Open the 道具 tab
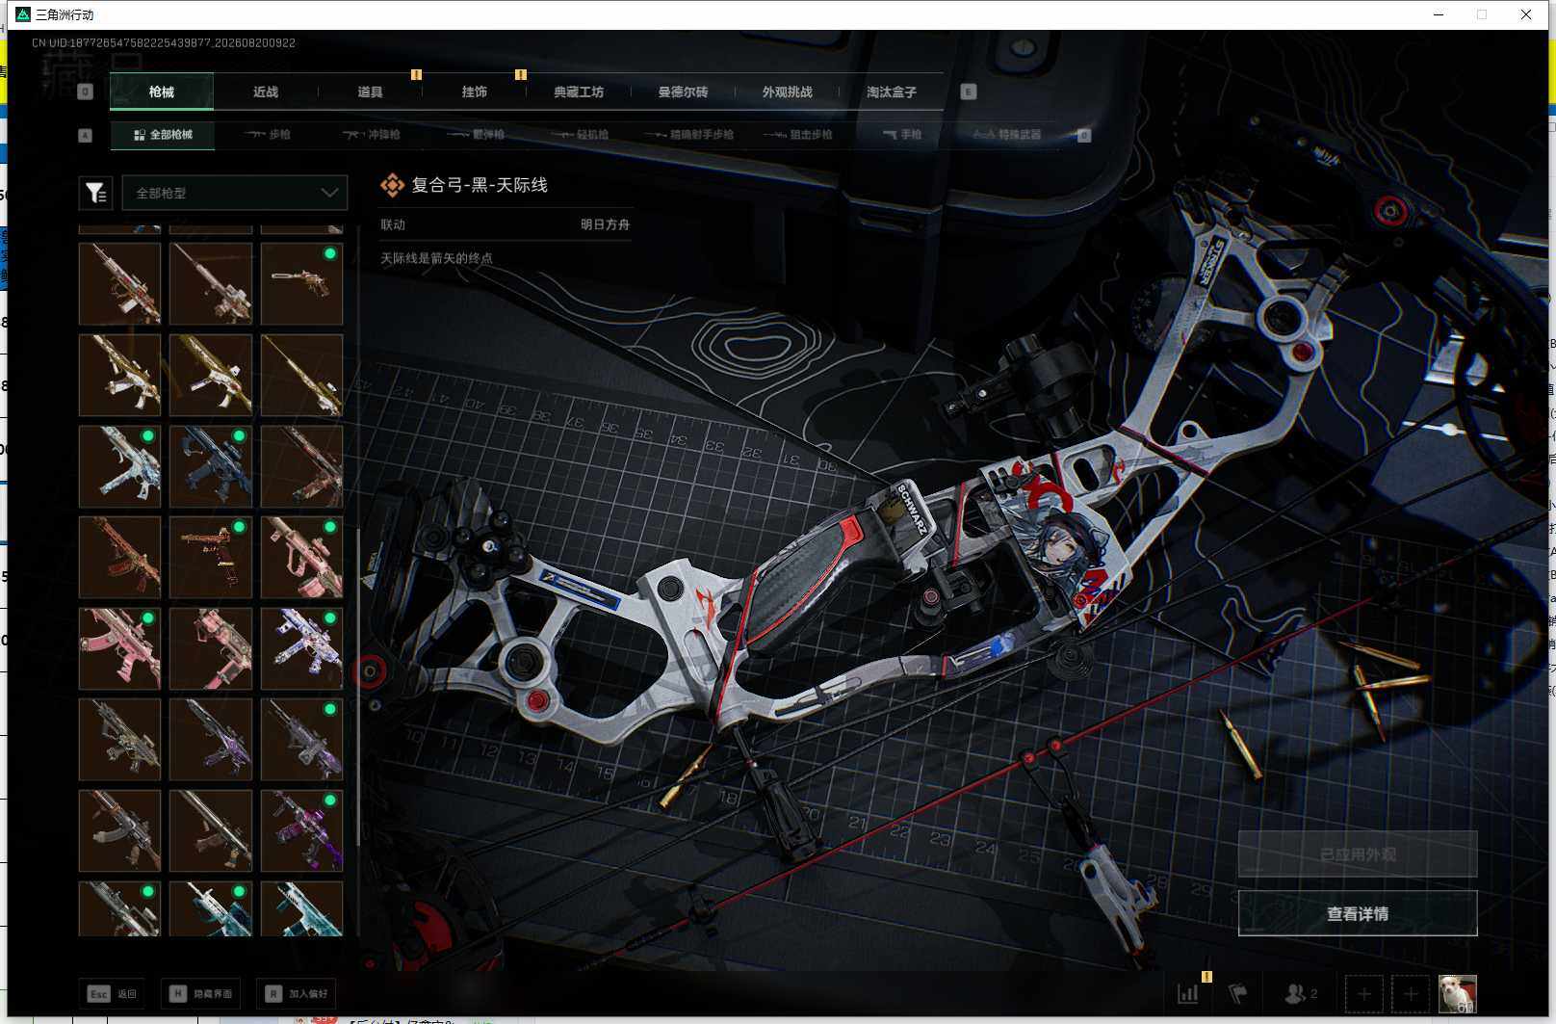Screen dimensions: 1556x1024 pyautogui.click(x=370, y=92)
